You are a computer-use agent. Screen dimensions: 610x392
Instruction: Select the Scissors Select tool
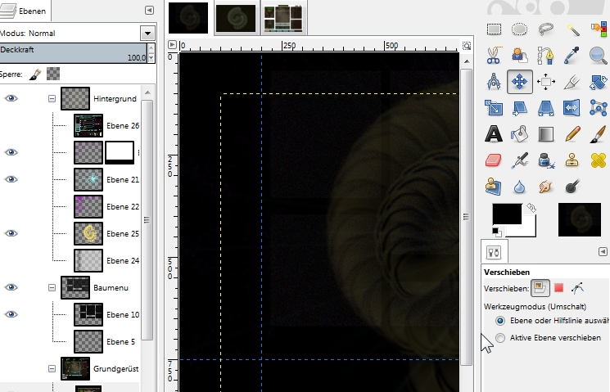pos(494,56)
